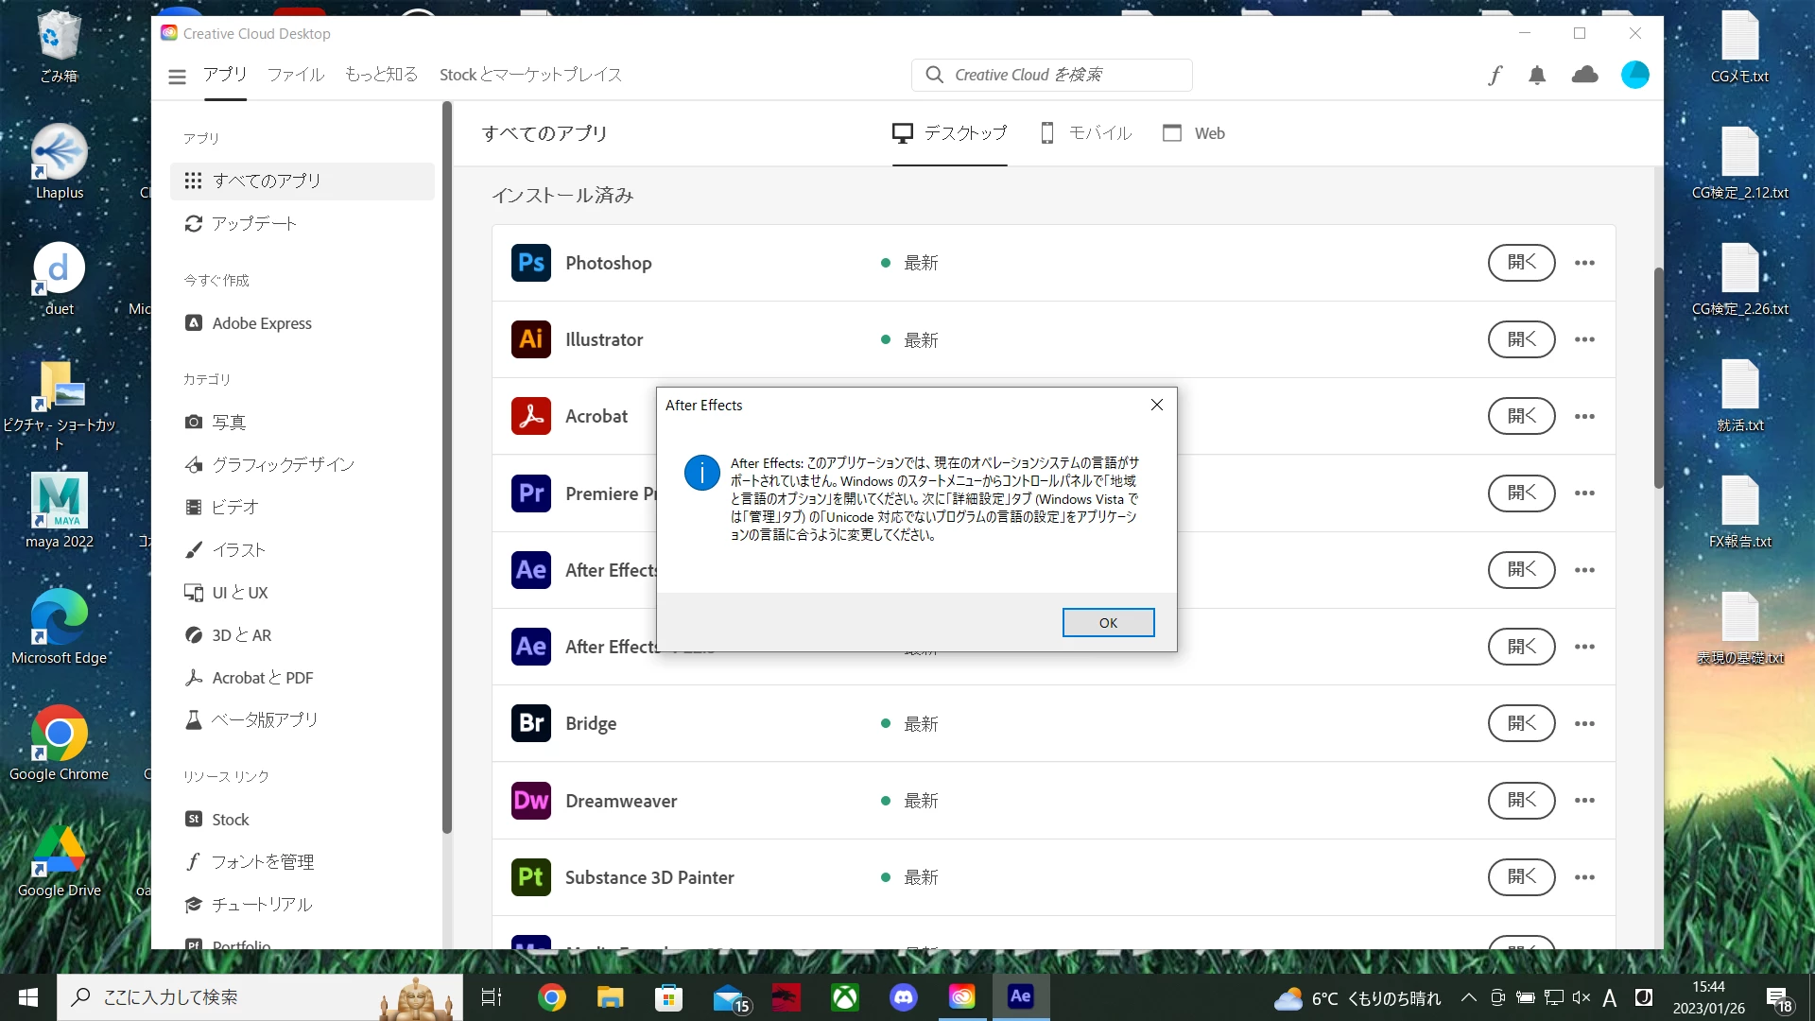
Task: Click the Creative Cloud search field
Action: pos(1051,75)
